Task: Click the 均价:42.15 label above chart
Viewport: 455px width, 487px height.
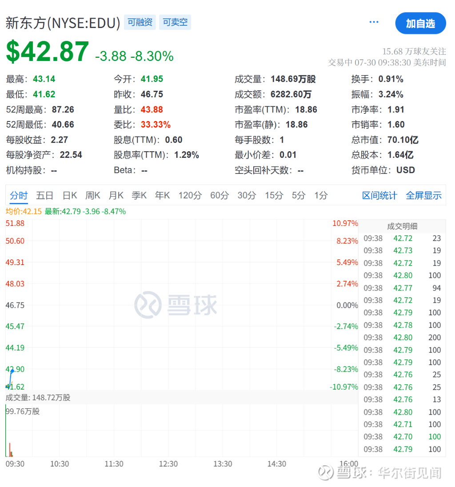Action: (x=24, y=212)
